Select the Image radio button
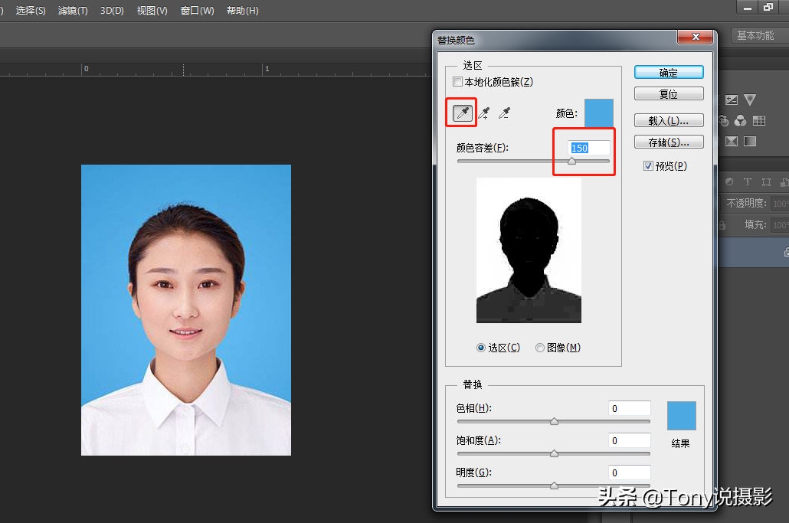 [x=540, y=348]
